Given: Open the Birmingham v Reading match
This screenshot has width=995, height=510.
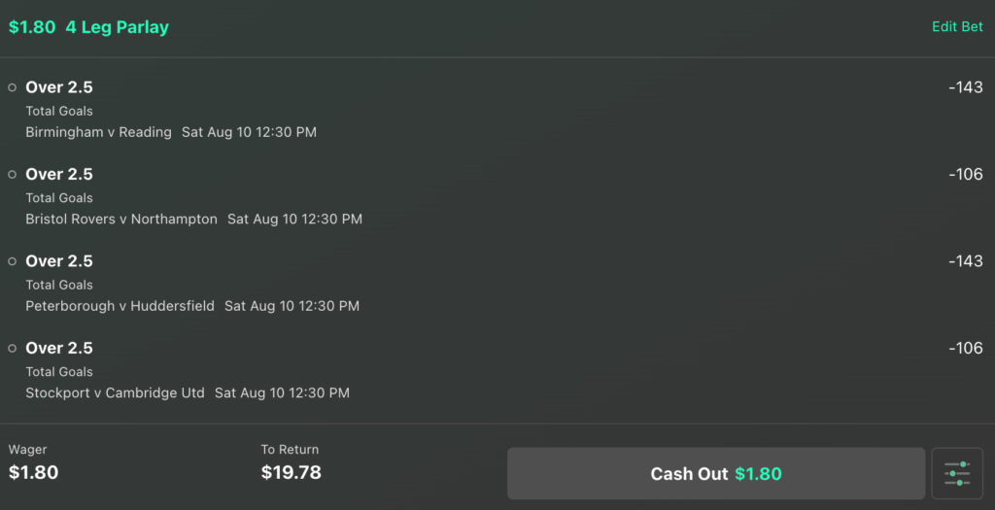Looking at the screenshot, I should pyautogui.click(x=98, y=132).
